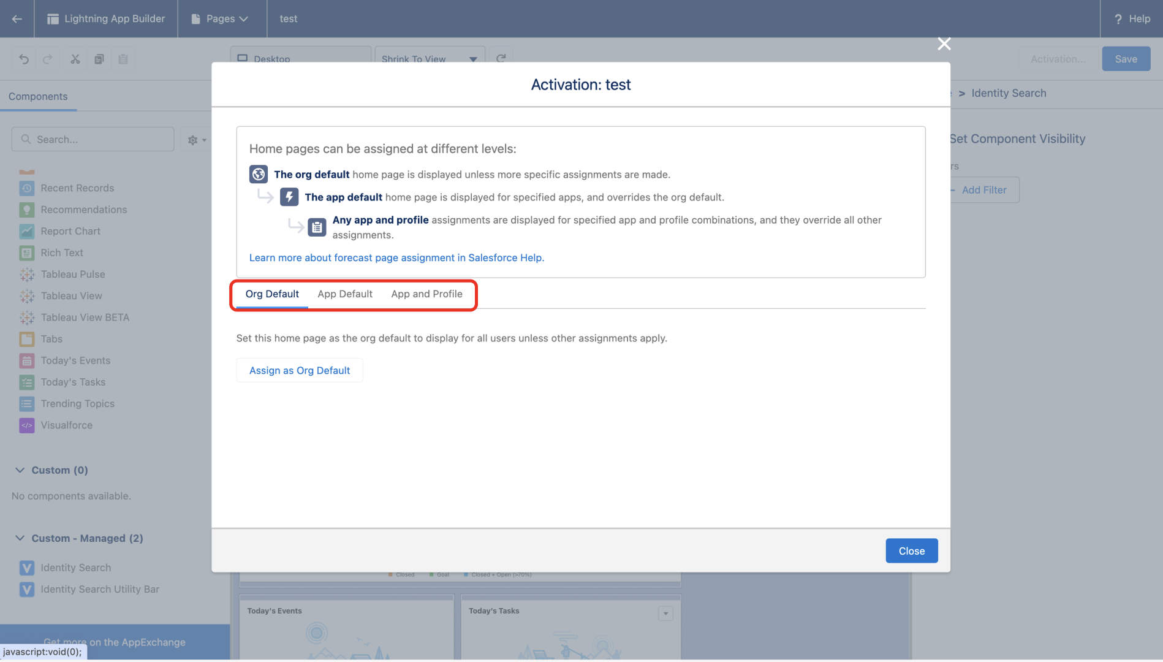Click the Cut scissors icon
Viewport: 1163px width, 662px height.
[x=75, y=59]
